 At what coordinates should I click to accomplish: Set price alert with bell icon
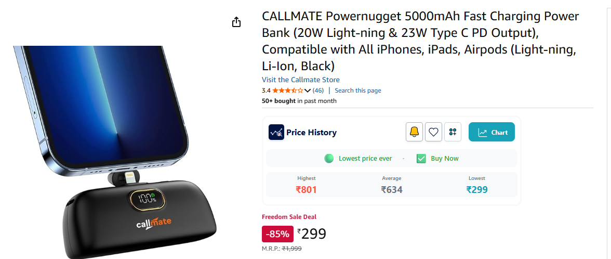click(414, 132)
